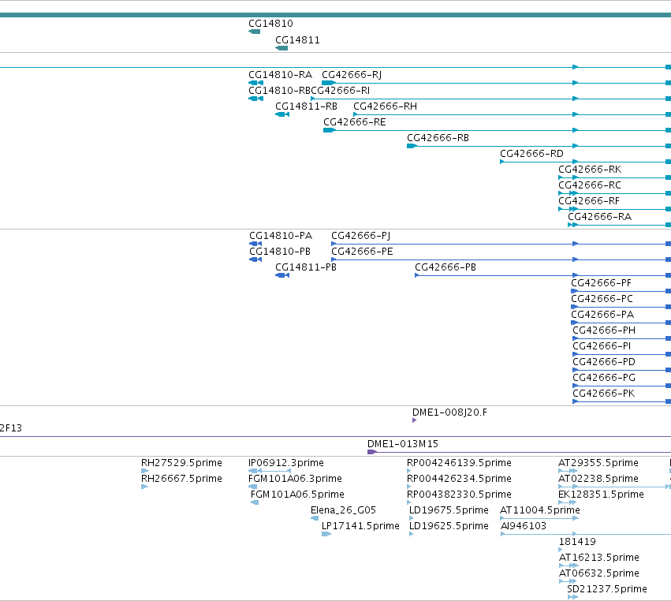
Task: Select transcript CG42666-RE
Action: tap(355, 122)
